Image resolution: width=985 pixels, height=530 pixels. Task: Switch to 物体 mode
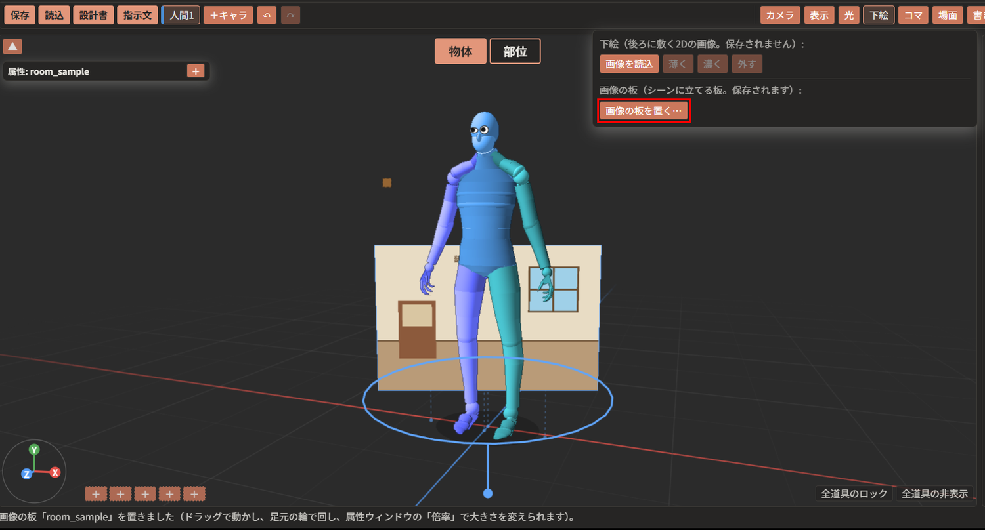(460, 51)
